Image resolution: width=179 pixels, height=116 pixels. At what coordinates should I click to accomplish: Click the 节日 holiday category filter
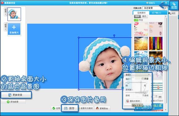point(141,20)
